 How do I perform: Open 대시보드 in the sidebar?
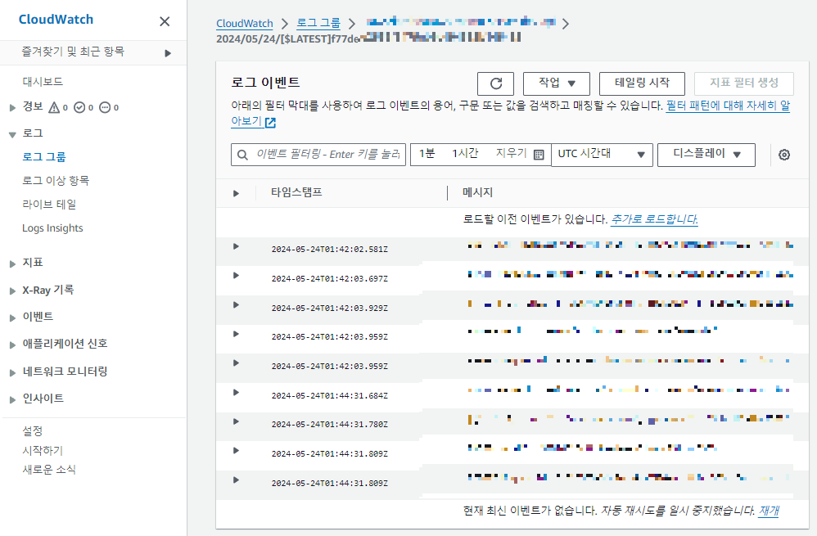tap(43, 82)
